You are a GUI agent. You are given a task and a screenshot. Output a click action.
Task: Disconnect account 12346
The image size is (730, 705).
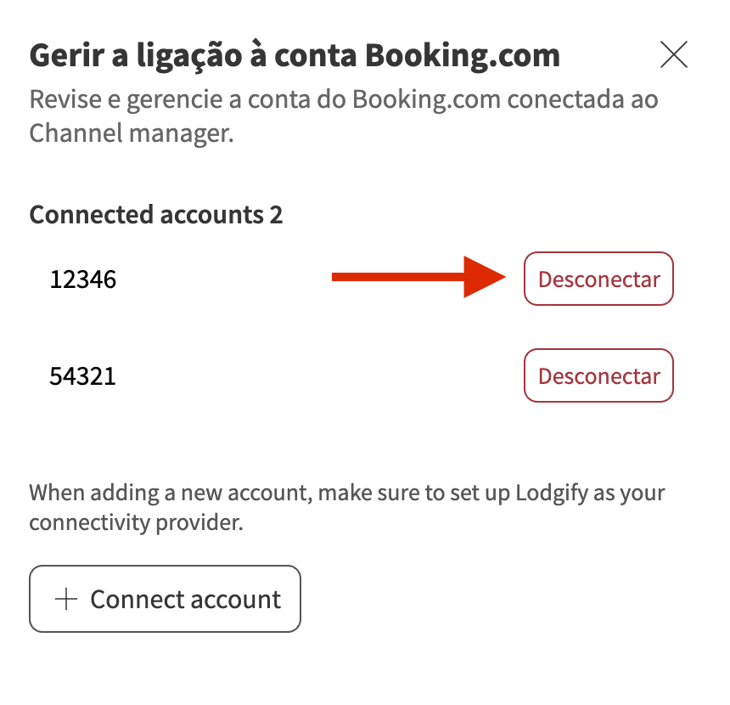[598, 279]
